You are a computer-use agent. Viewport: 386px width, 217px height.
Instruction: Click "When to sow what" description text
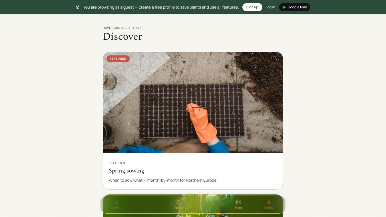pyautogui.click(x=163, y=180)
